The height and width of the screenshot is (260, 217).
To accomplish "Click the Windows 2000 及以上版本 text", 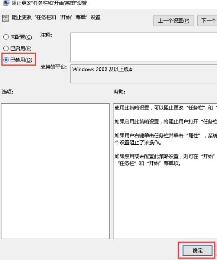I will [x=103, y=69].
